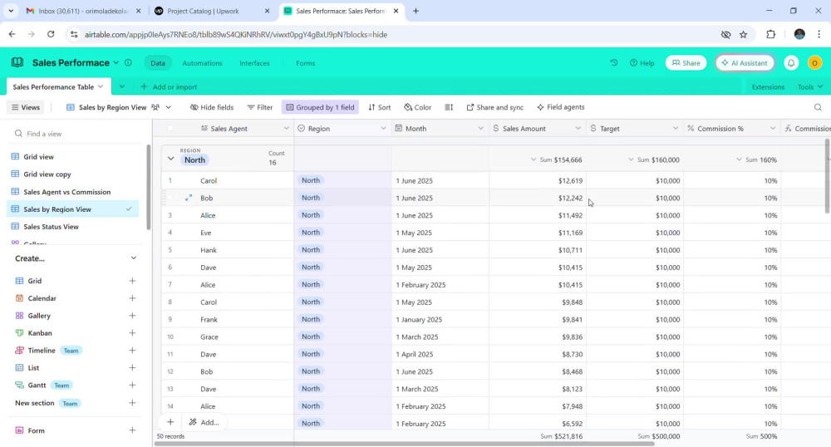Viewport: 831px width, 447px height.
Task: Open Sales Agent column dropdown
Action: pos(286,128)
